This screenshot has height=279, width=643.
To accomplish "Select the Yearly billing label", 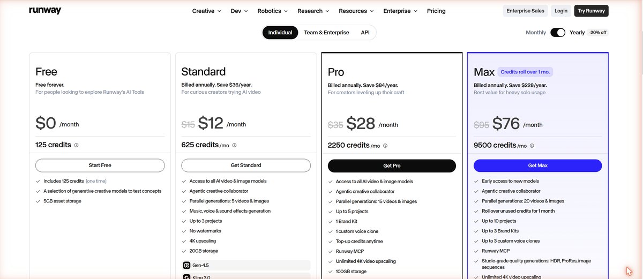I will point(577,33).
